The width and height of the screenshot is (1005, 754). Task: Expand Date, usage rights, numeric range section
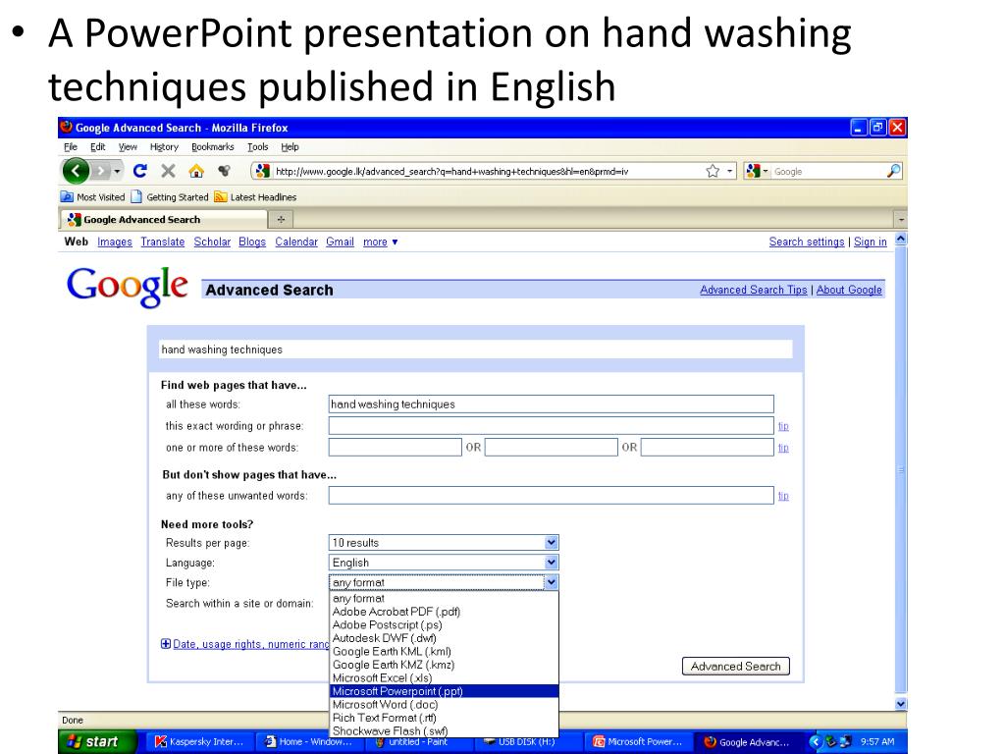244,644
